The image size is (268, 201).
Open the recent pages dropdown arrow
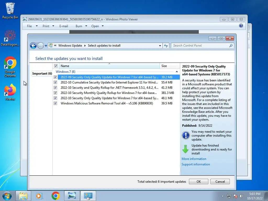(46, 46)
